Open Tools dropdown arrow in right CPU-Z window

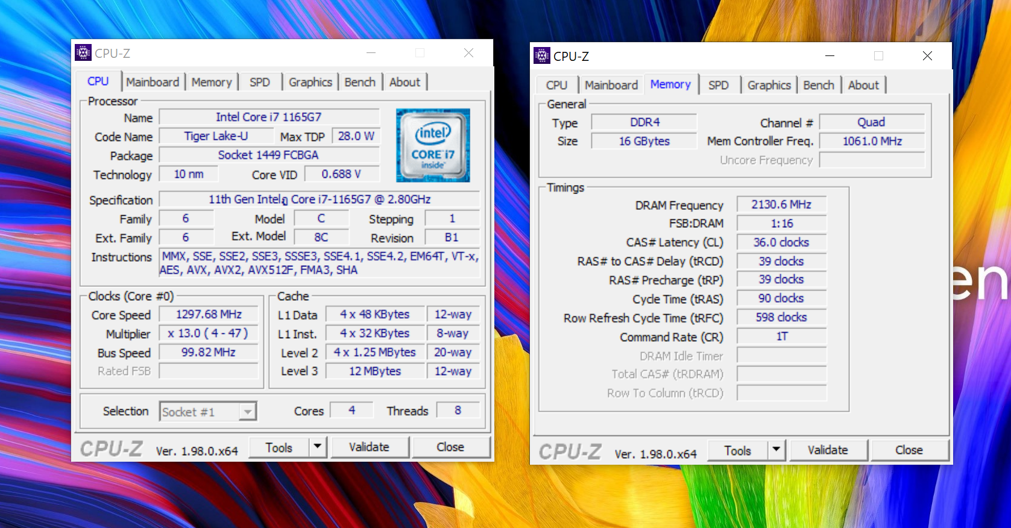[x=776, y=450]
